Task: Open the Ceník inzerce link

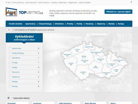Action: 43,2
